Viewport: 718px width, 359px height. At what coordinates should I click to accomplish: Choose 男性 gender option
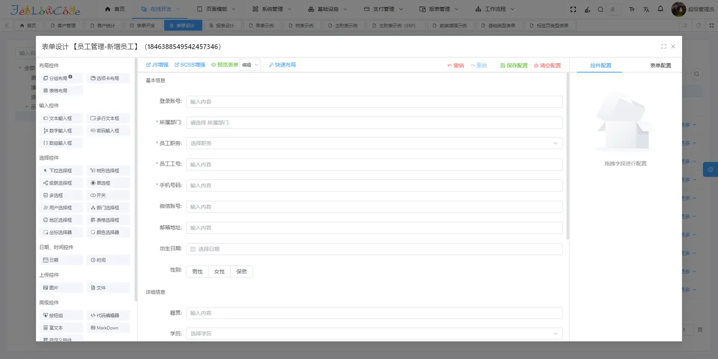click(197, 272)
